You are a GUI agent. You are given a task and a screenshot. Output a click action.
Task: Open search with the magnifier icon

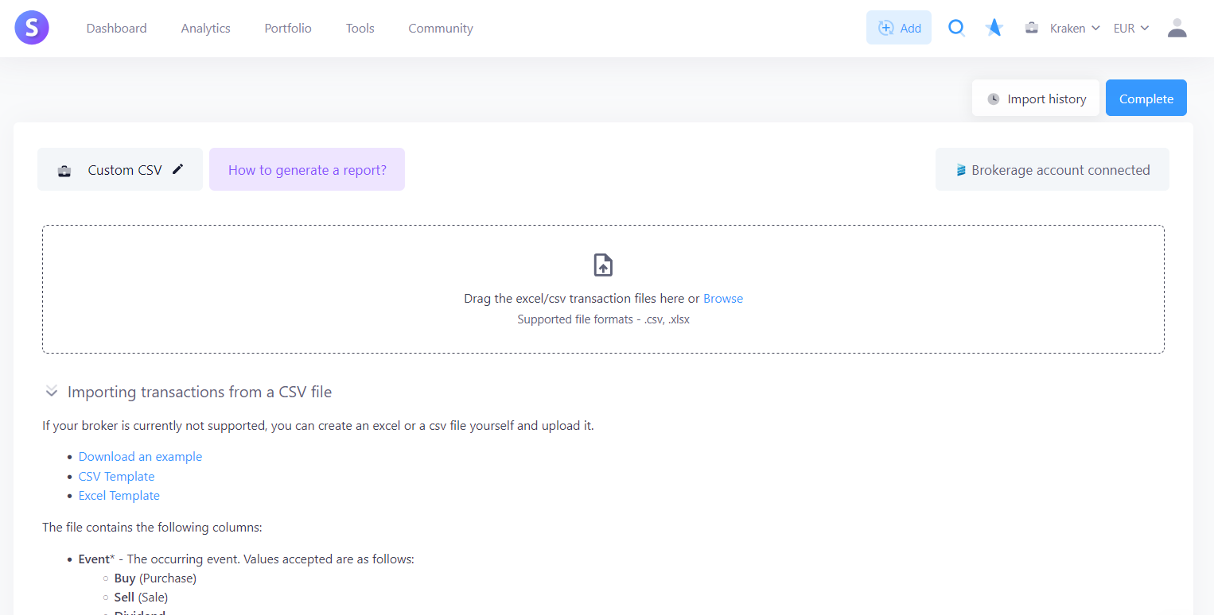click(x=956, y=29)
